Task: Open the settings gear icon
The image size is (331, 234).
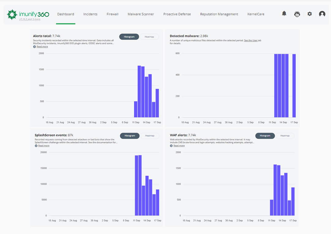Action: coord(310,14)
